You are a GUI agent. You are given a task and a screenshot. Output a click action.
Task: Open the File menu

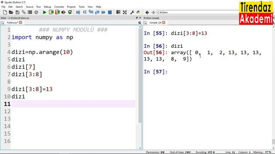point(3,7)
